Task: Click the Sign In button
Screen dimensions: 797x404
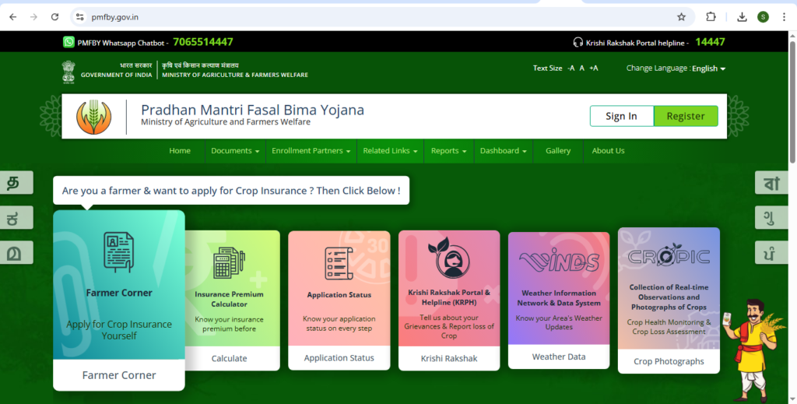Action: (621, 116)
